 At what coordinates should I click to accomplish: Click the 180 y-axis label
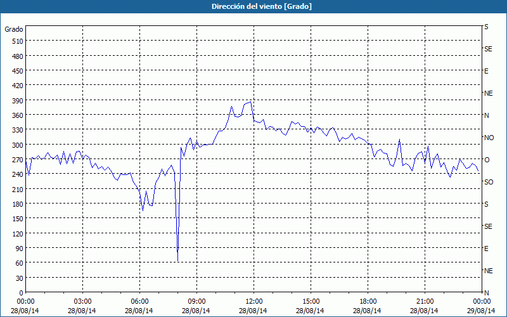[18, 204]
